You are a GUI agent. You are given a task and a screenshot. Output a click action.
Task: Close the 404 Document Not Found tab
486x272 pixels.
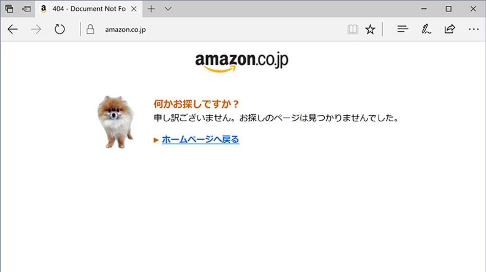click(x=134, y=9)
